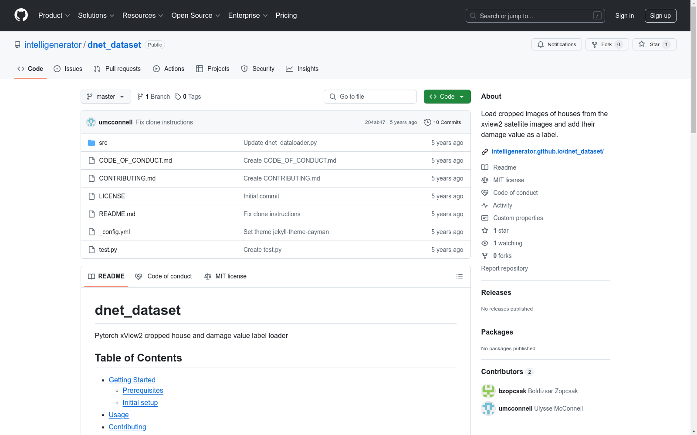Click 'Set theme jekyll-theme-cayman' commit message
The height and width of the screenshot is (435, 697).
(x=286, y=232)
